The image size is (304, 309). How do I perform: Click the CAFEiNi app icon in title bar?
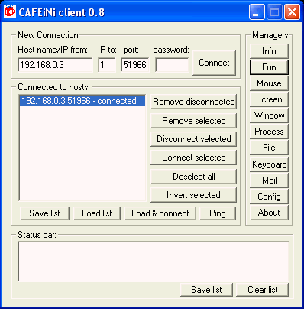point(10,11)
